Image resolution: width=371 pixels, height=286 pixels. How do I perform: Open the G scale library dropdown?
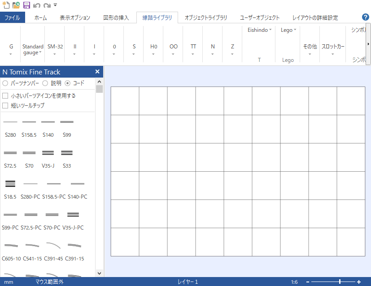[11, 49]
